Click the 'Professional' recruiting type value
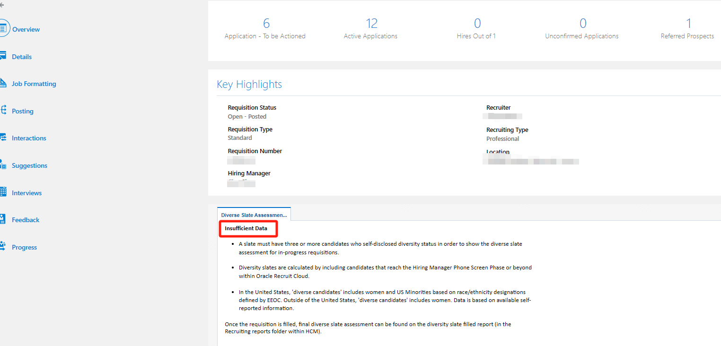This screenshot has height=346, width=721. pyautogui.click(x=502, y=138)
